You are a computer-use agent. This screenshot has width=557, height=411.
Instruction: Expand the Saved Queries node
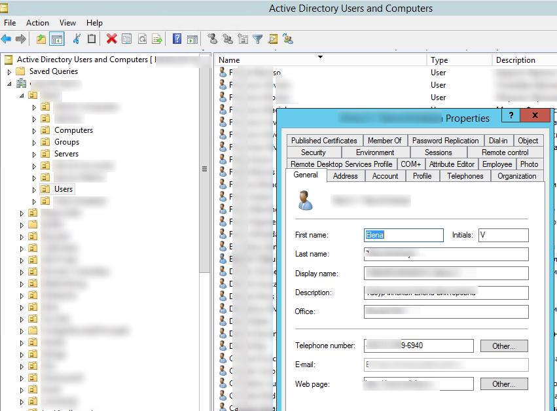[10, 71]
